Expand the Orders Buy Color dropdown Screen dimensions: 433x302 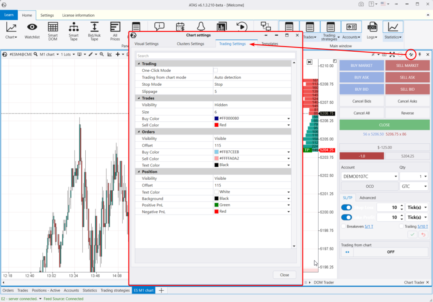point(288,152)
